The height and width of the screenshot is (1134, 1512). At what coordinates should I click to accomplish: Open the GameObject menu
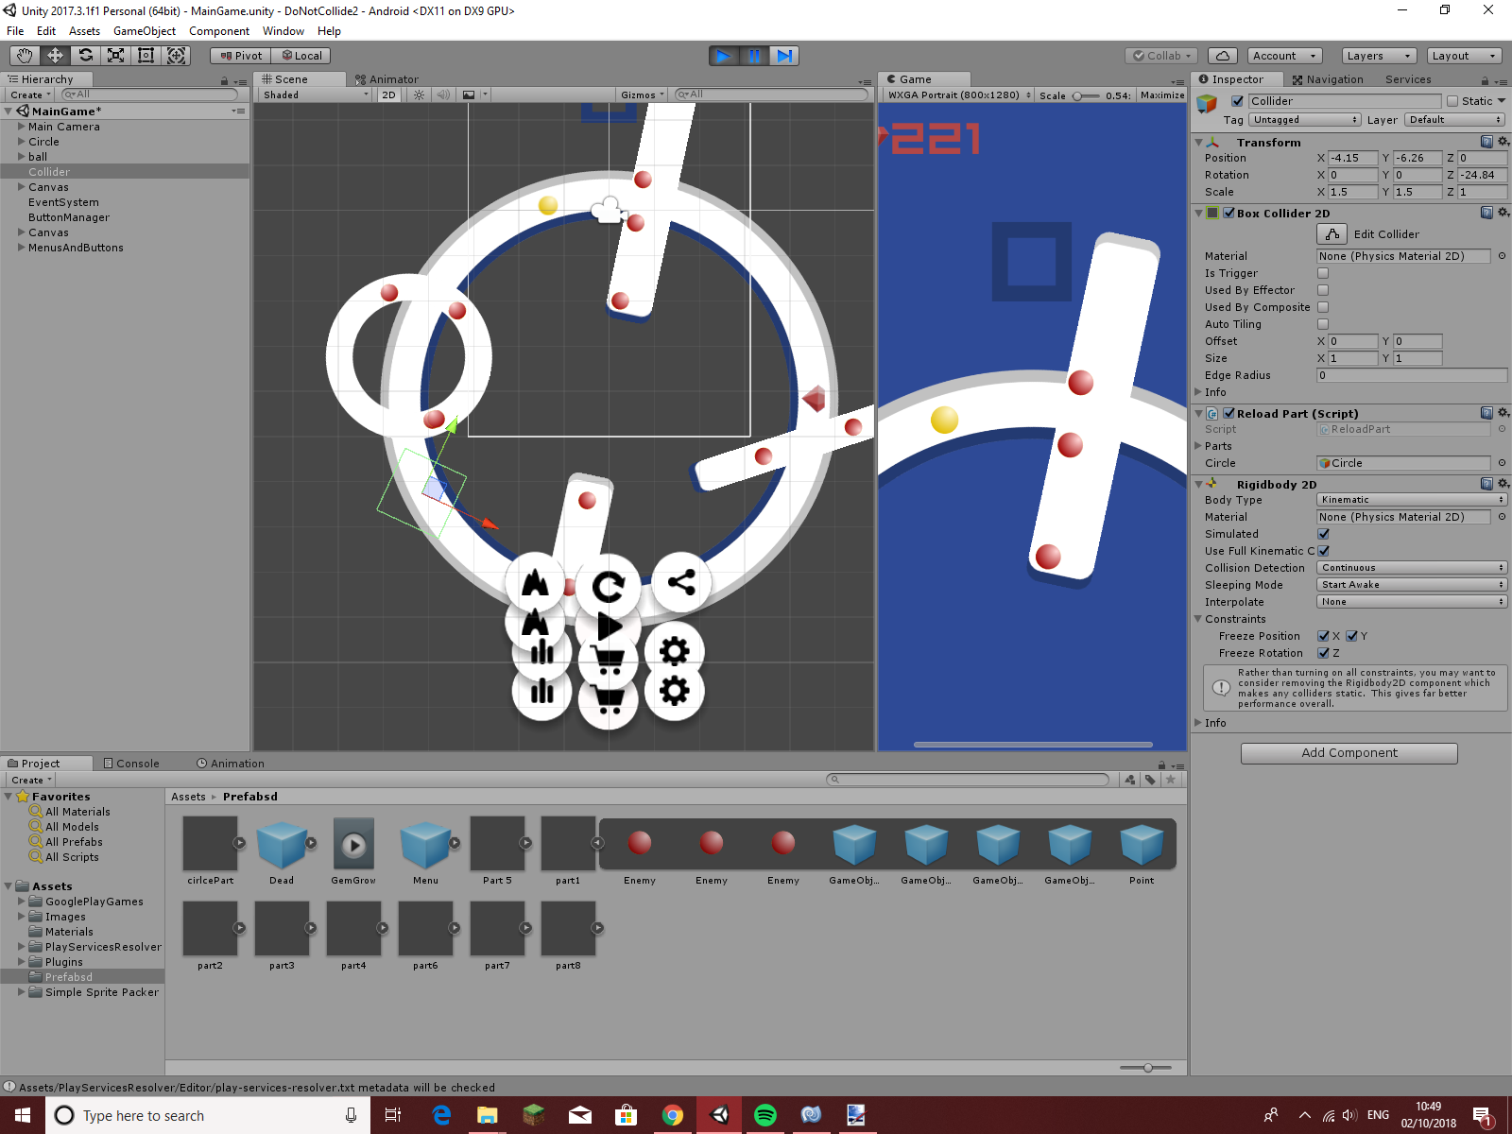(145, 31)
